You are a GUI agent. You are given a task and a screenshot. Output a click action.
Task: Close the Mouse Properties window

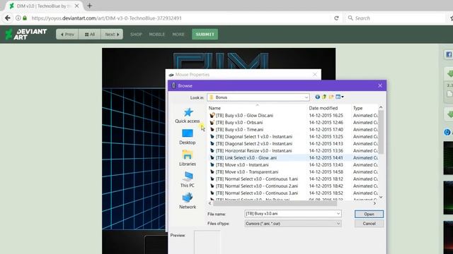(315, 75)
